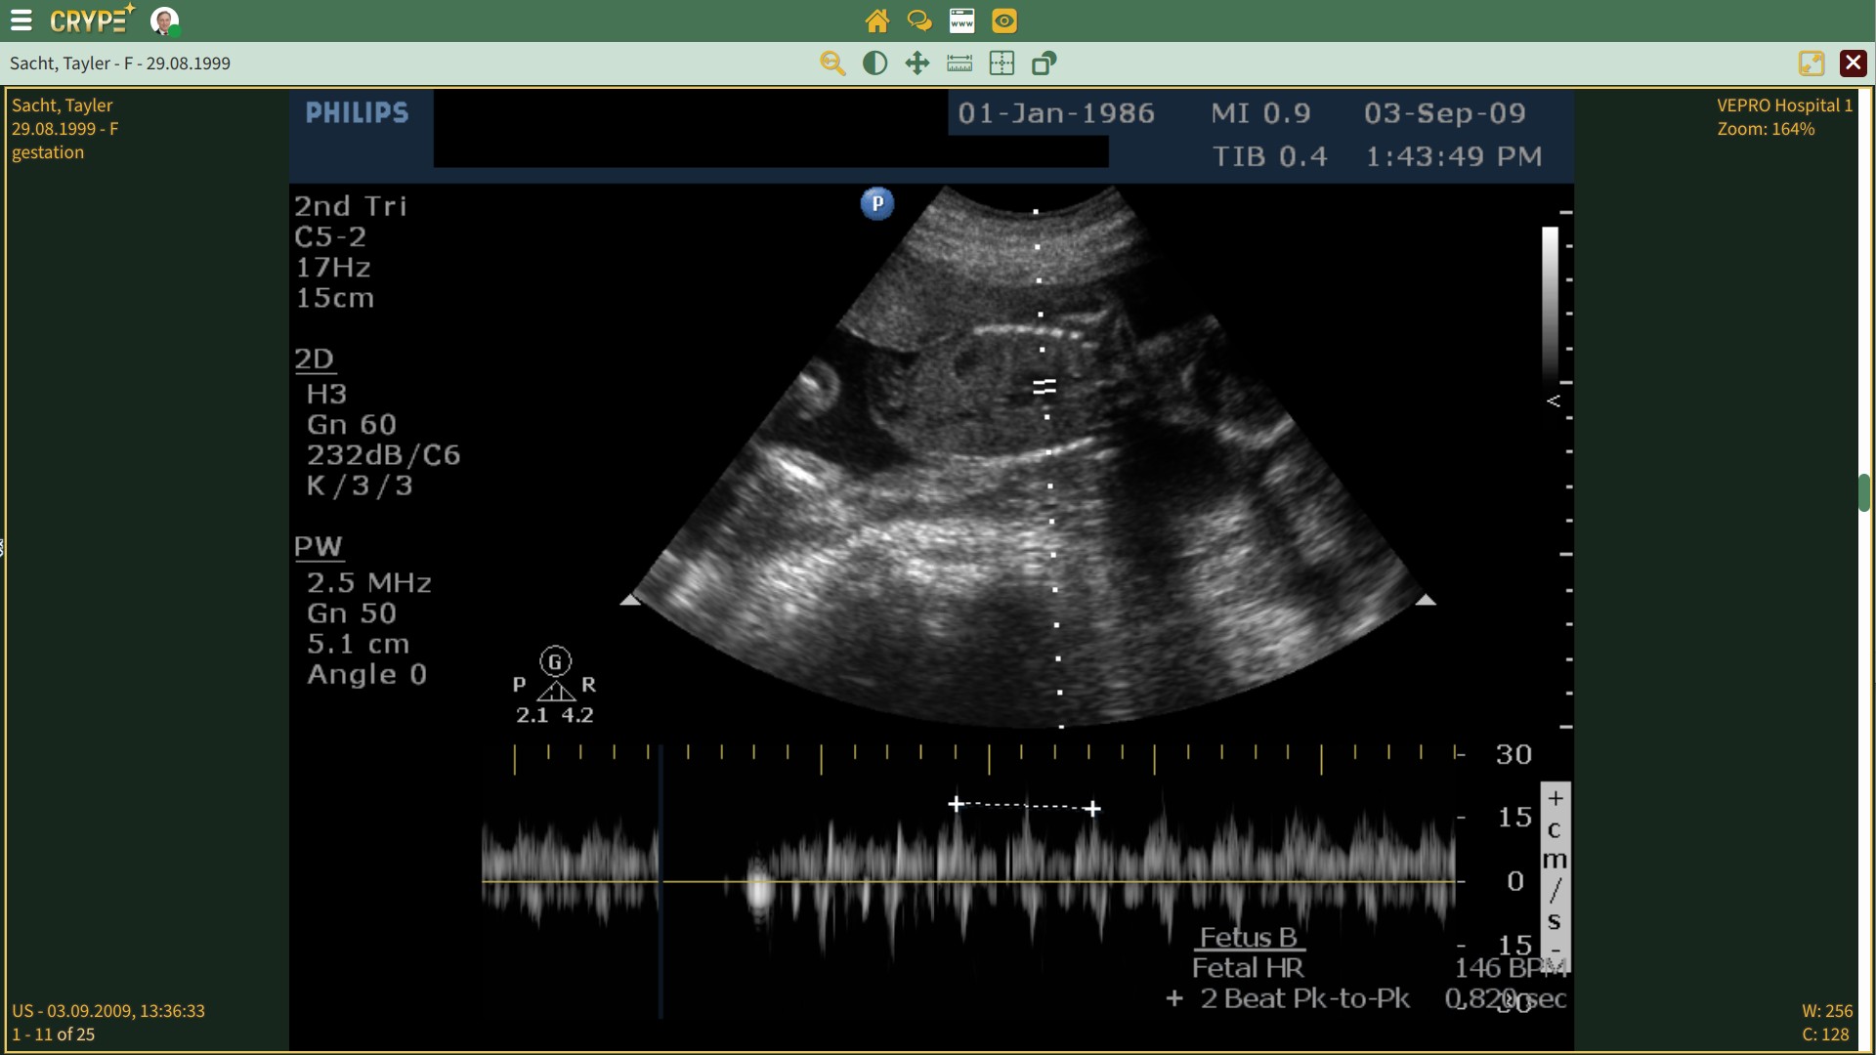This screenshot has height=1055, width=1876.
Task: Select the magnifier zoom tool
Action: [x=832, y=63]
